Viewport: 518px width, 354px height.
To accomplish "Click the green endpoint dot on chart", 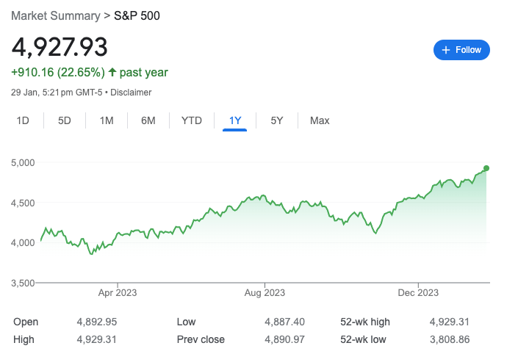I will coord(486,168).
